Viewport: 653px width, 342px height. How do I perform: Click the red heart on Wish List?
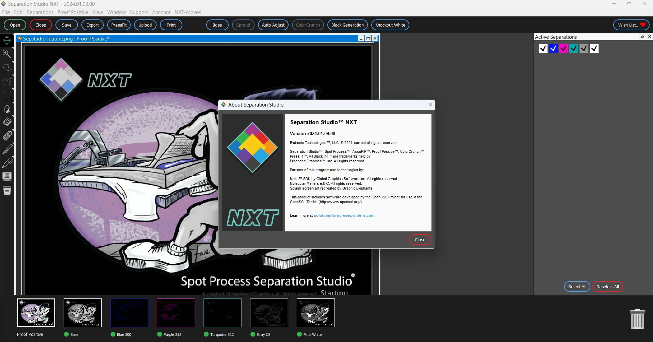[x=643, y=25]
